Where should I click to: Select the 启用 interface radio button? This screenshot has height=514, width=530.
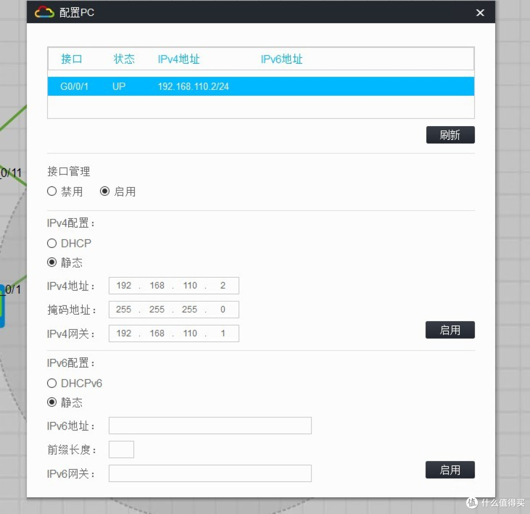[105, 191]
